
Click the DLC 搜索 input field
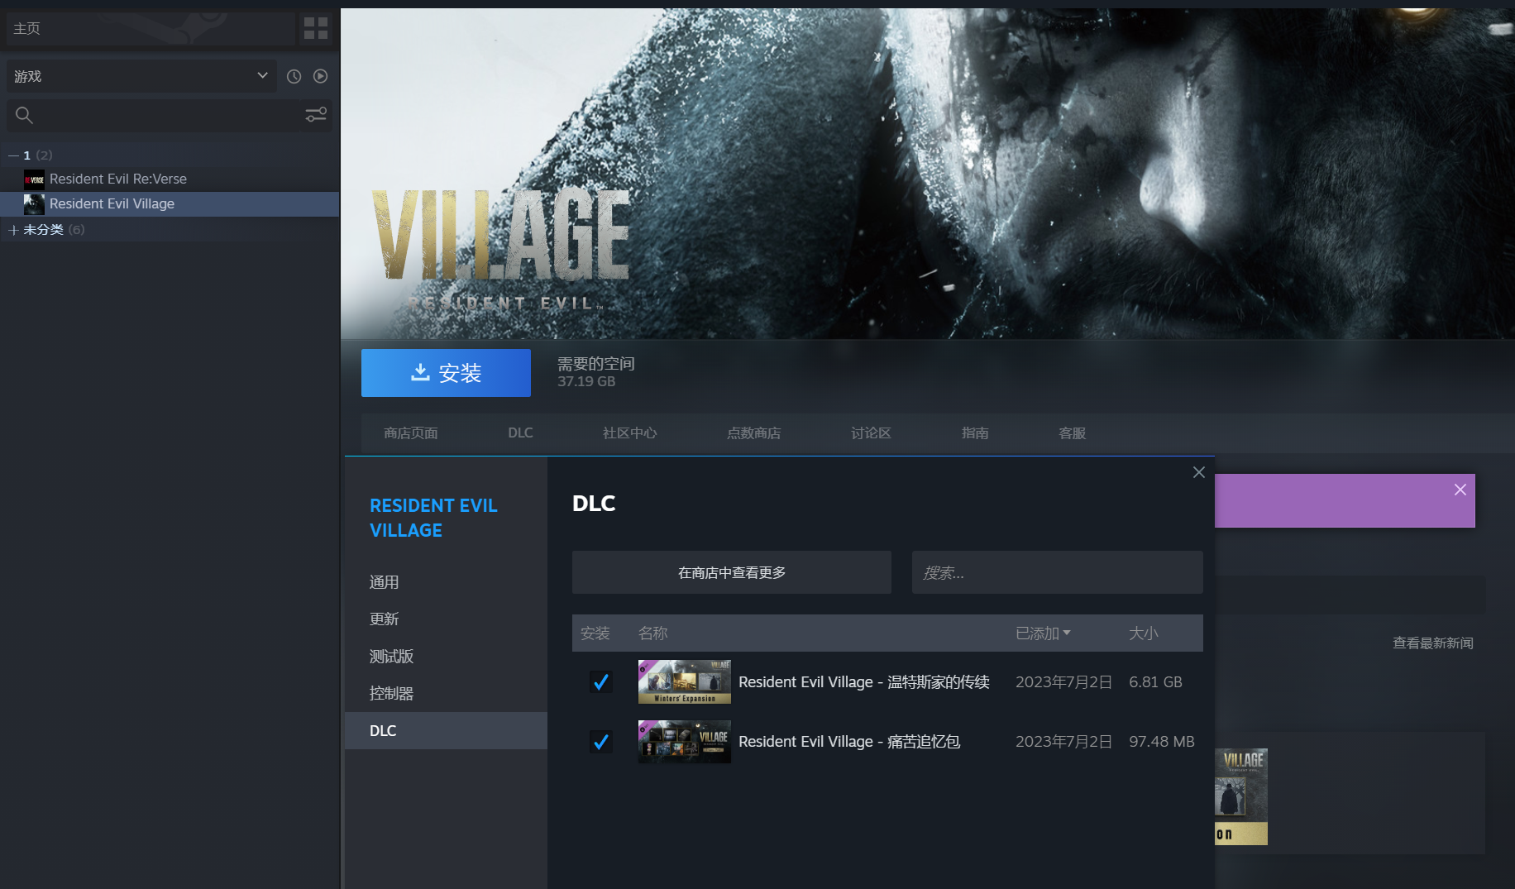click(1056, 572)
